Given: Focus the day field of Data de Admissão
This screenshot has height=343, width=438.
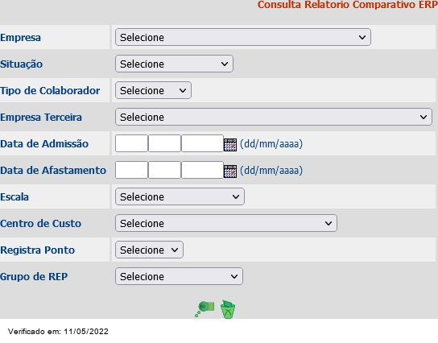Looking at the screenshot, I should pos(131,143).
